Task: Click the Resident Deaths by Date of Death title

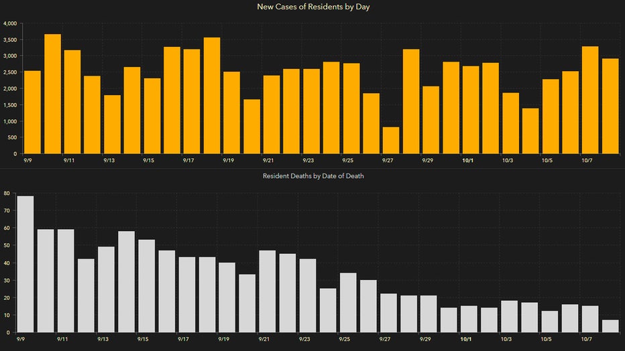Action: 312,176
